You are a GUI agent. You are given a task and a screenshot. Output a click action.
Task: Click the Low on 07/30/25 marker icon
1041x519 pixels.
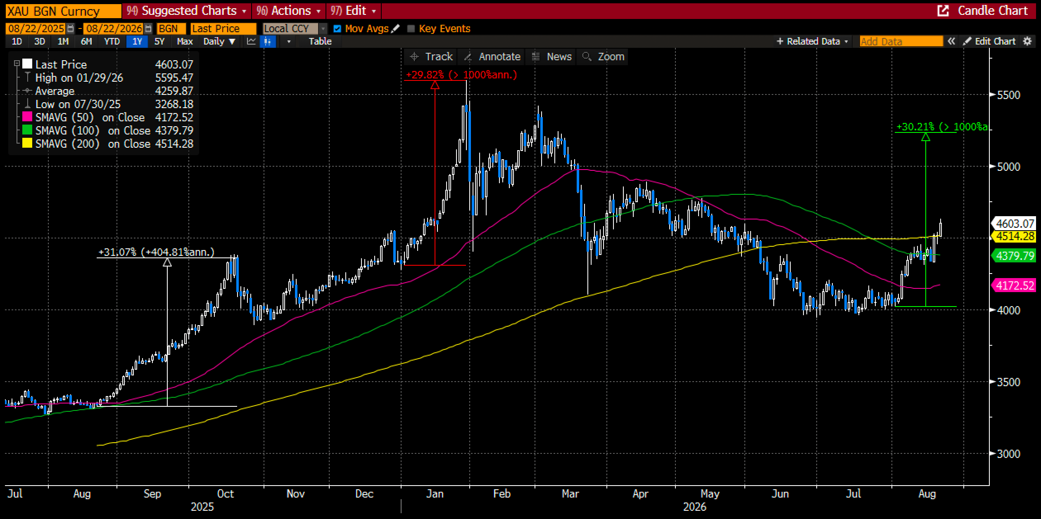[x=27, y=104]
